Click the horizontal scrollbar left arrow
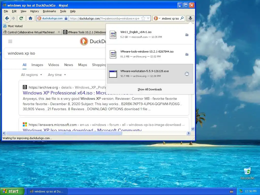260x195 pixels. point(4,133)
